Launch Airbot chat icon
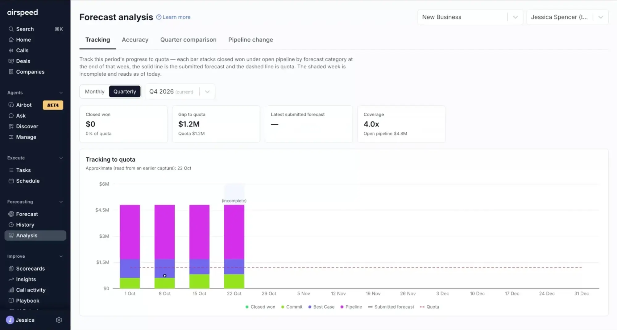The width and height of the screenshot is (617, 330). coord(11,105)
